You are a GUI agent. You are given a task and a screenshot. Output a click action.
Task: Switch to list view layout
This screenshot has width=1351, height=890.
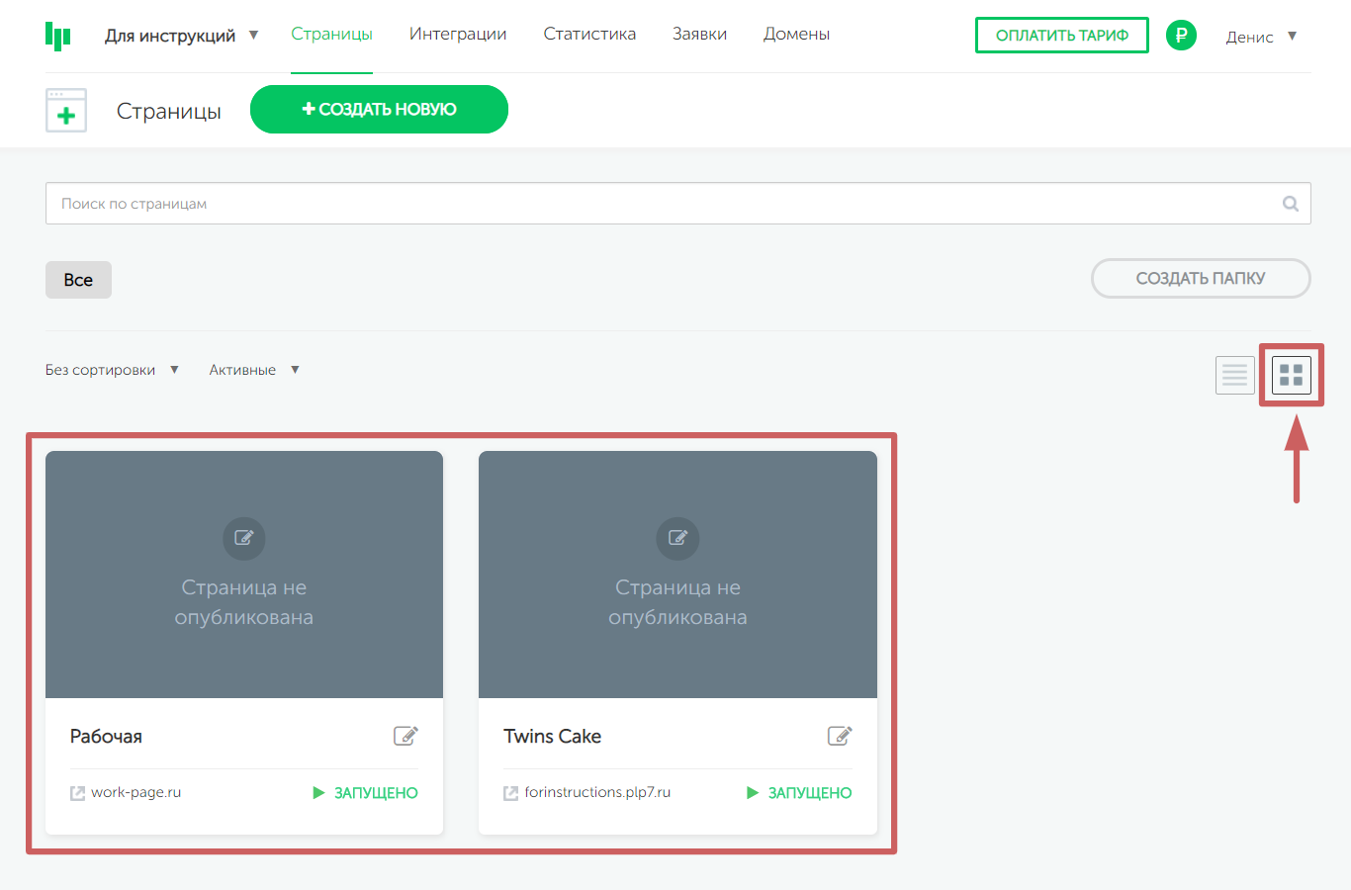[x=1234, y=375]
